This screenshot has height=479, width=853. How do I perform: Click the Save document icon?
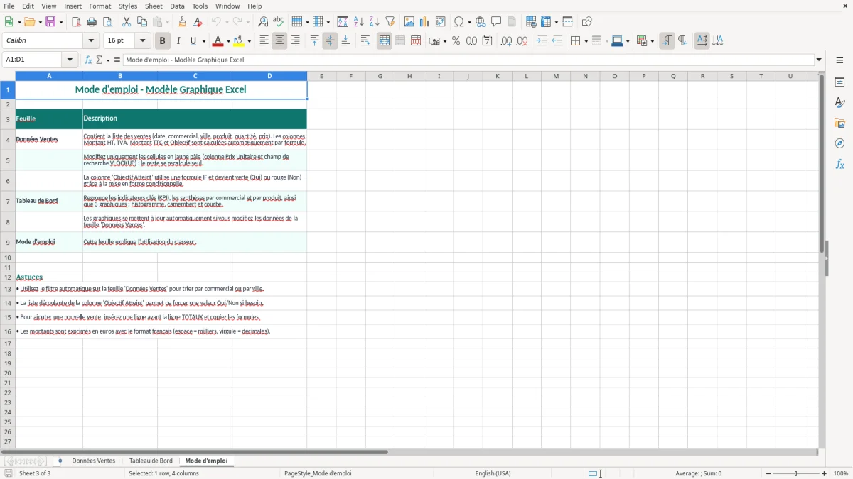[50, 22]
